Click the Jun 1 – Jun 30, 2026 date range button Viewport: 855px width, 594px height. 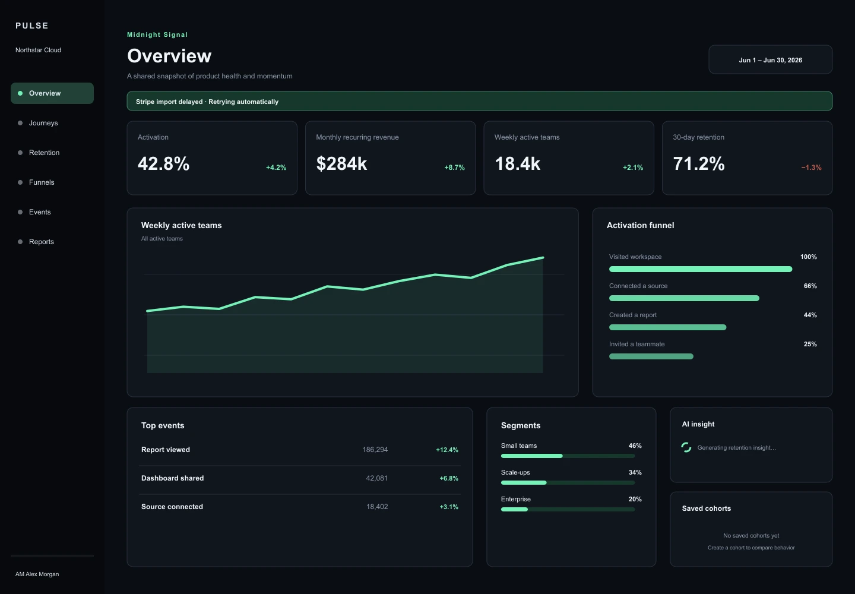pos(770,59)
